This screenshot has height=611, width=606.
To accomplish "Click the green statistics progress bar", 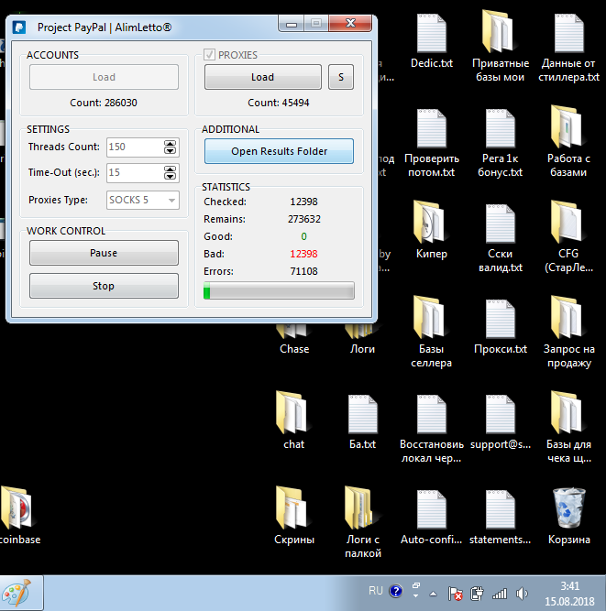I will 279,290.
